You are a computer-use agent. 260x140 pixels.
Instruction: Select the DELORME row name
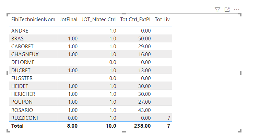tap(23, 62)
